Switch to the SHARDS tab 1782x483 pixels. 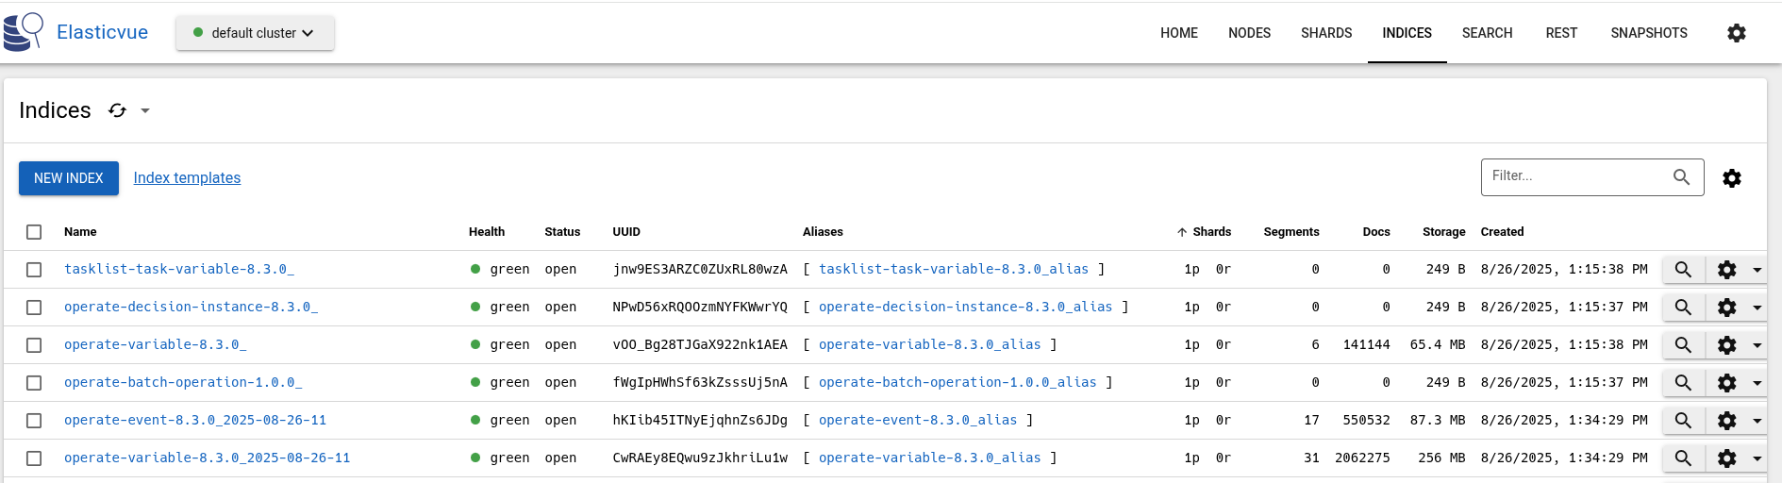tap(1326, 33)
